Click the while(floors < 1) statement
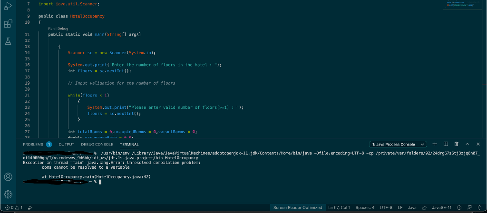487x213 pixels. coord(88,95)
